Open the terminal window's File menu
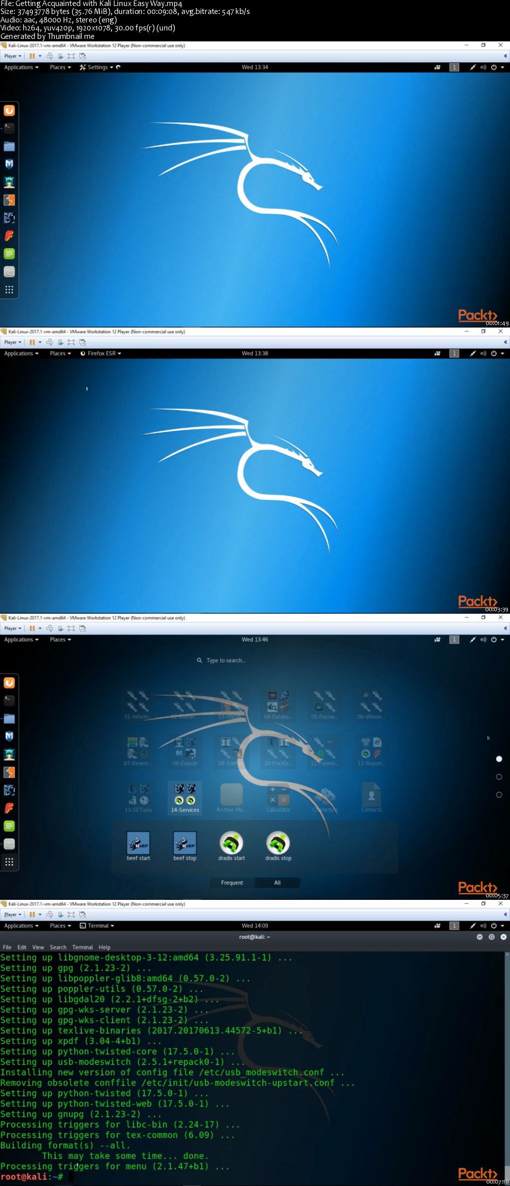 [x=7, y=947]
